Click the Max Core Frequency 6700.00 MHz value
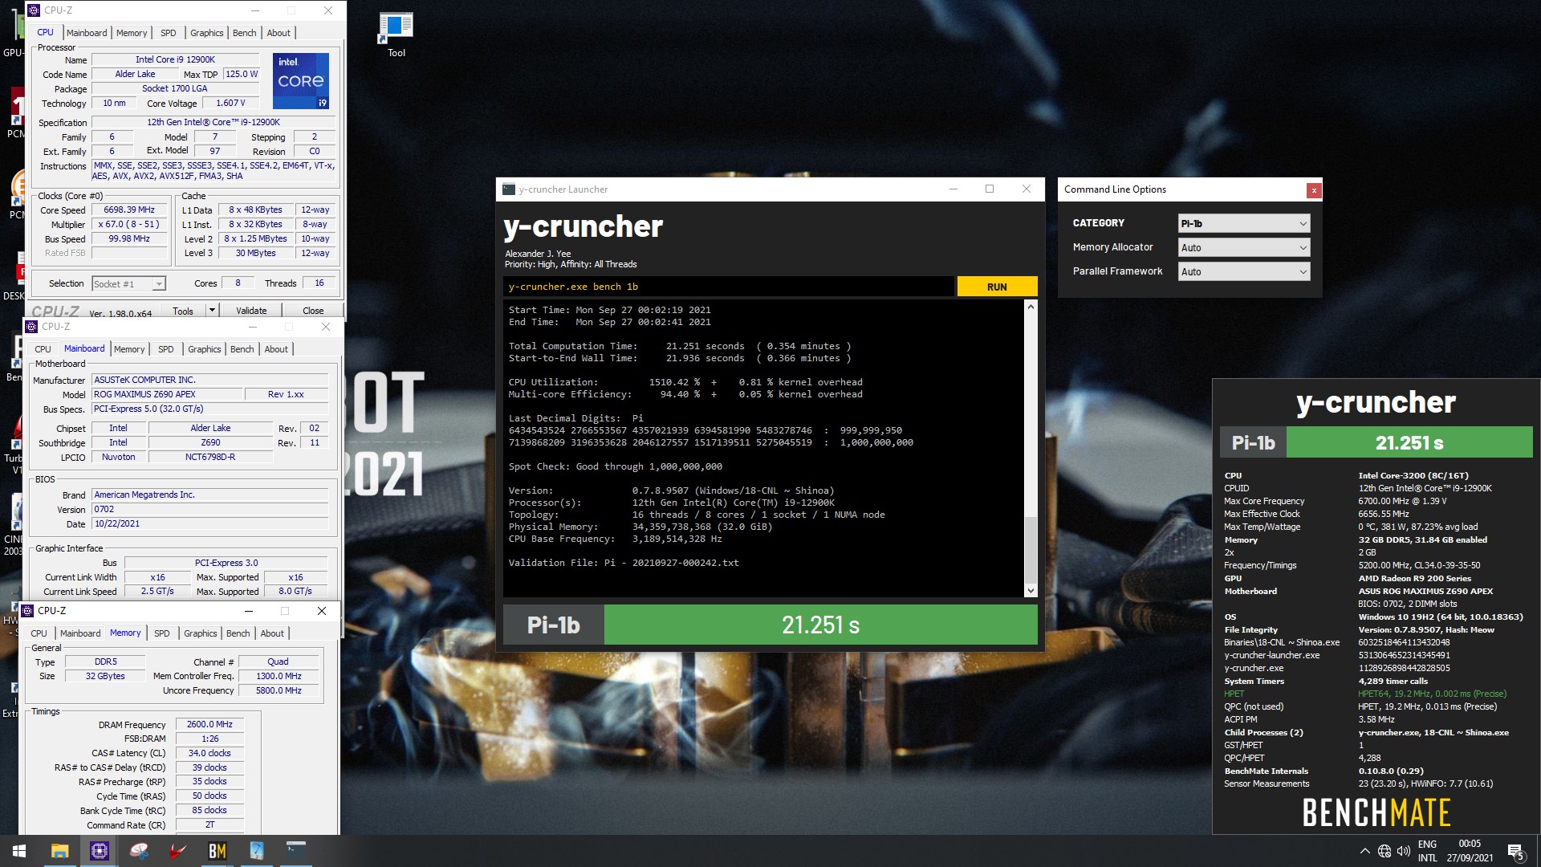This screenshot has width=1541, height=867. coord(1402,501)
